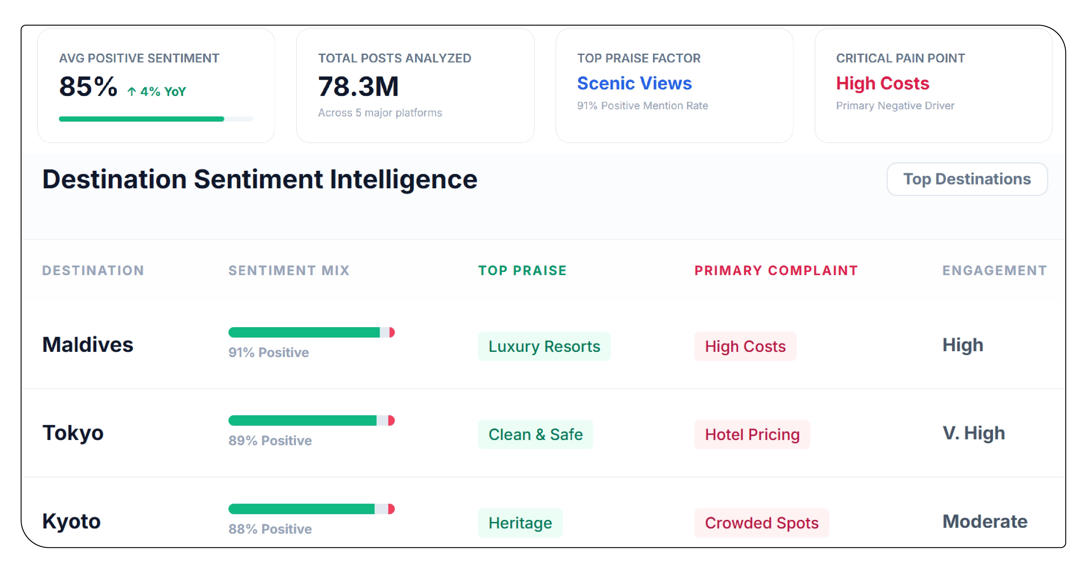Screen dimensions: 1087x573
Task: Click the High engagement value for Maldives
Action: [x=963, y=345]
